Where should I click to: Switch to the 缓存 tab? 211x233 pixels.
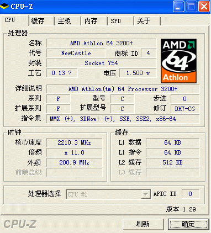click(x=41, y=21)
